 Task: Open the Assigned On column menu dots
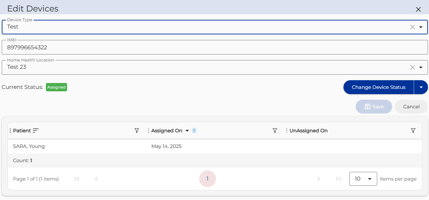click(148, 131)
